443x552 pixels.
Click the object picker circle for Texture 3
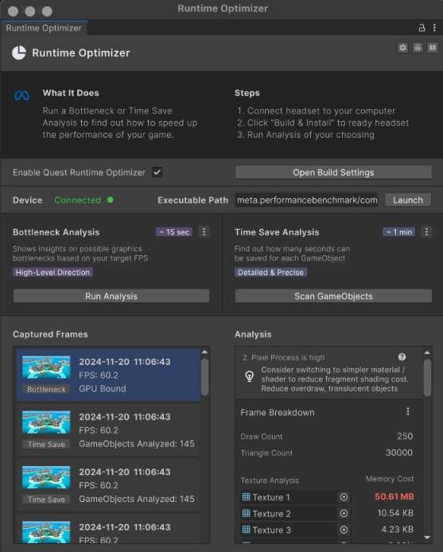(x=344, y=530)
